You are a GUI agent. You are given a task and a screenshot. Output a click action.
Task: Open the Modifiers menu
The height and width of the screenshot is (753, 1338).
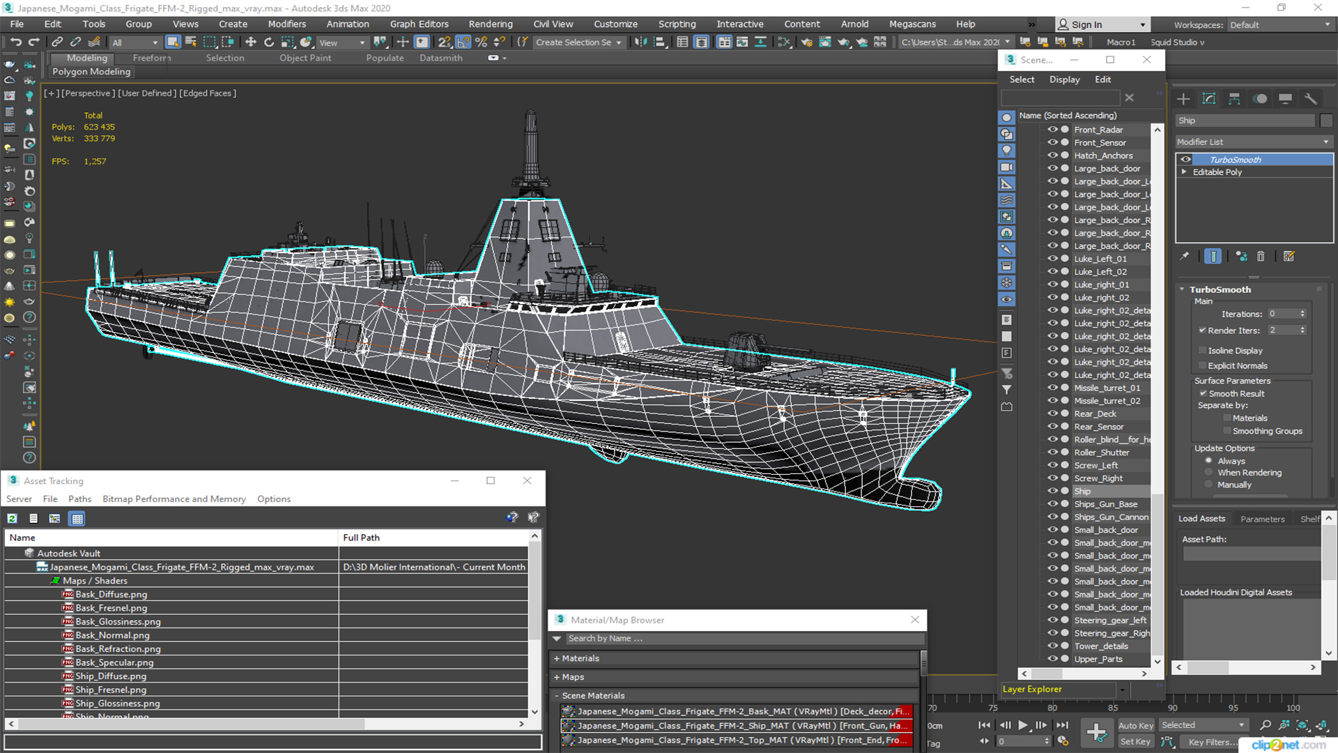click(286, 24)
